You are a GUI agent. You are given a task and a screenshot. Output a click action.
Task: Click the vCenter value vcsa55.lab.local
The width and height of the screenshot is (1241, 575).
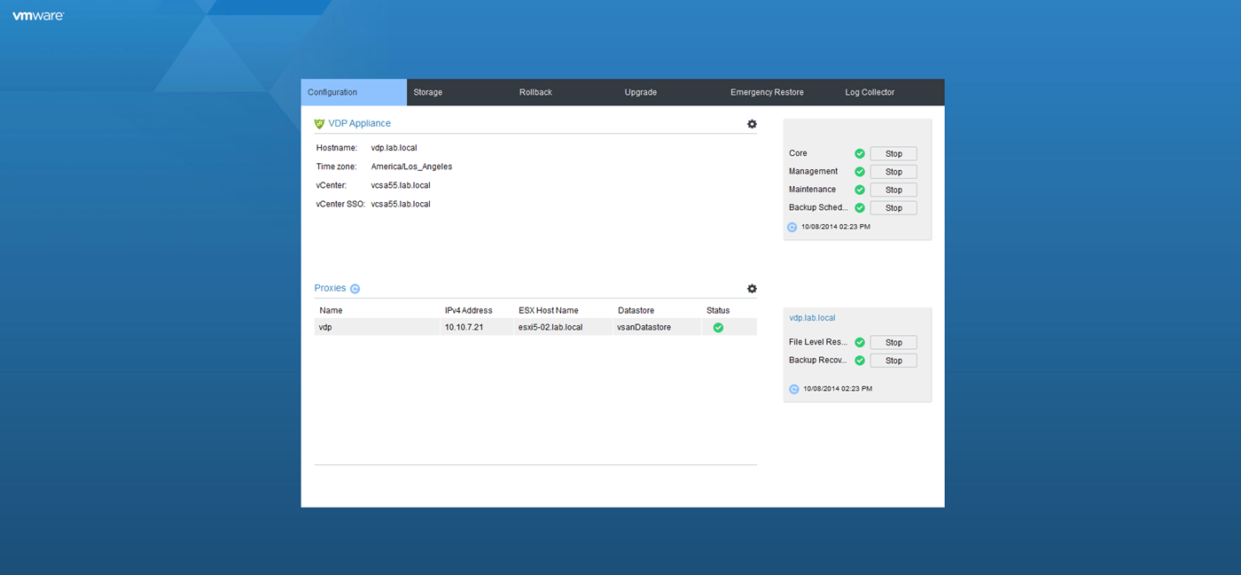point(401,185)
